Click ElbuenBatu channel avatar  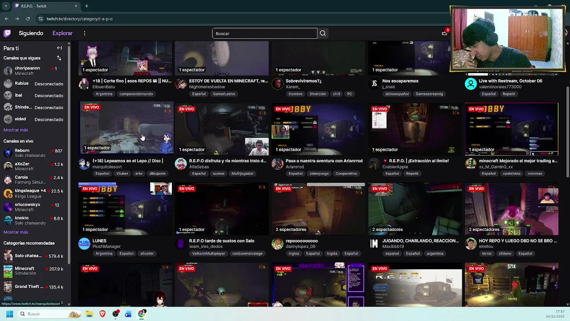(84, 84)
